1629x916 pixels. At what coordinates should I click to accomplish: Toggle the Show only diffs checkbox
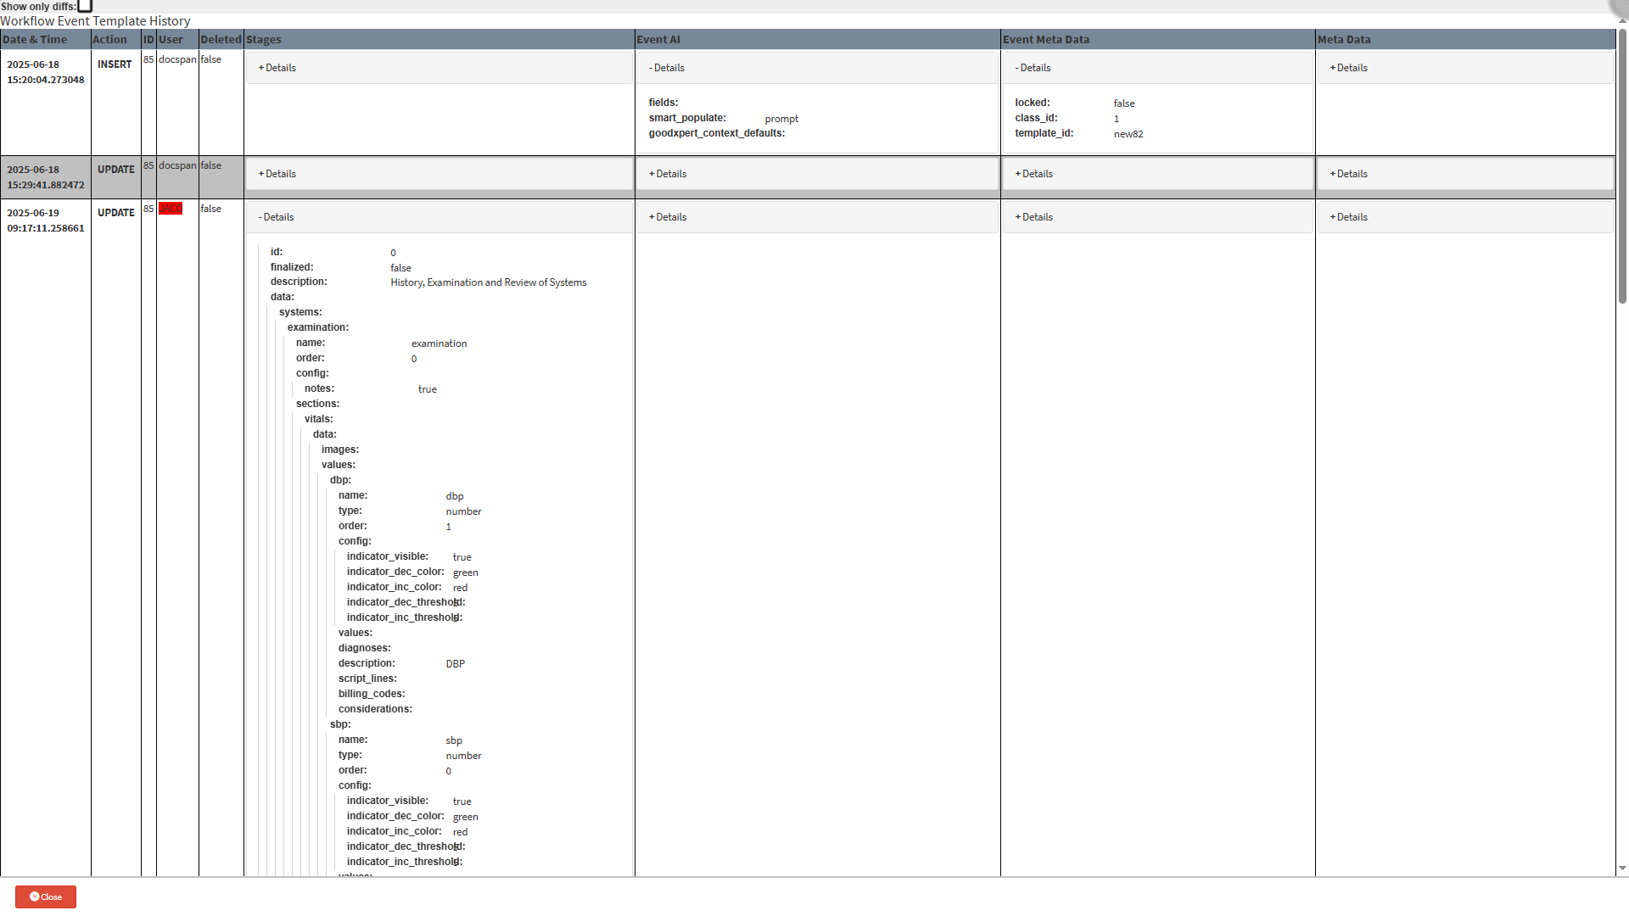pos(85,6)
